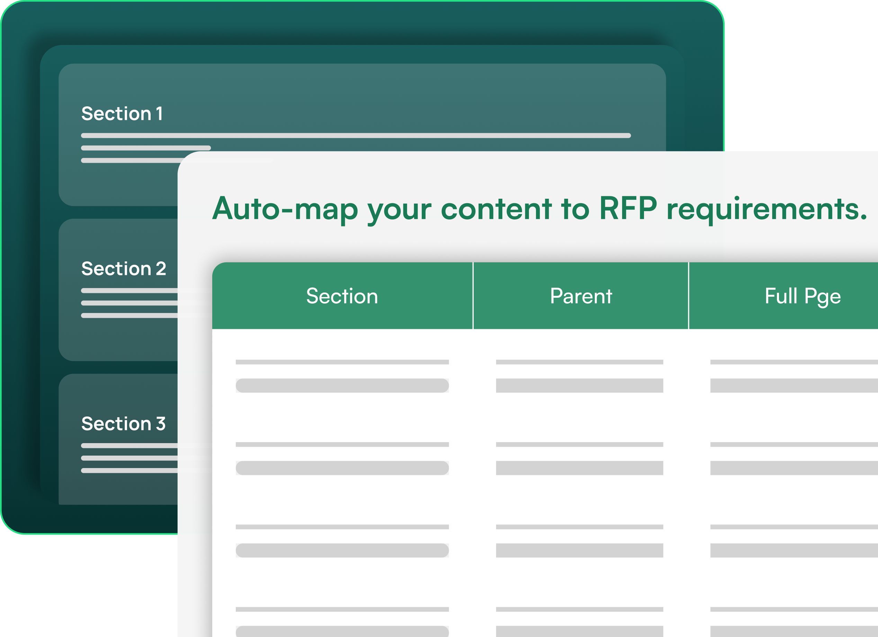Open the Section 3 card title
The height and width of the screenshot is (637, 878).
(x=124, y=423)
